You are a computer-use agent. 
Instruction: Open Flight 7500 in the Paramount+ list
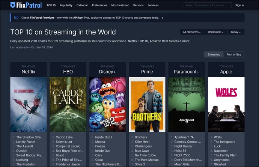(x=182, y=155)
